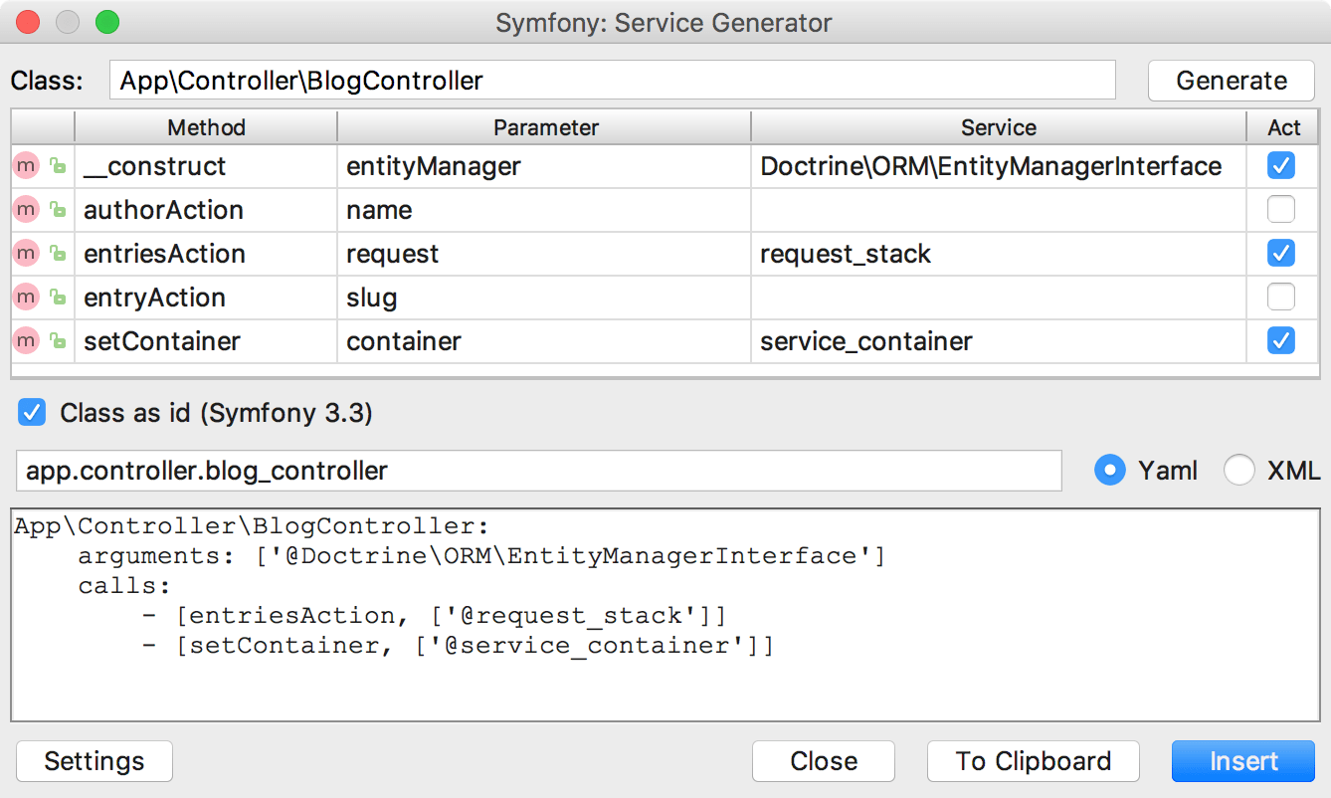Viewport: 1331px width, 798px height.
Task: Select the Yaml output format
Action: tap(1109, 470)
